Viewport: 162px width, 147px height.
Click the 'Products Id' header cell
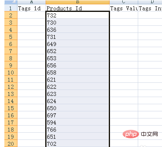(x=78, y=8)
